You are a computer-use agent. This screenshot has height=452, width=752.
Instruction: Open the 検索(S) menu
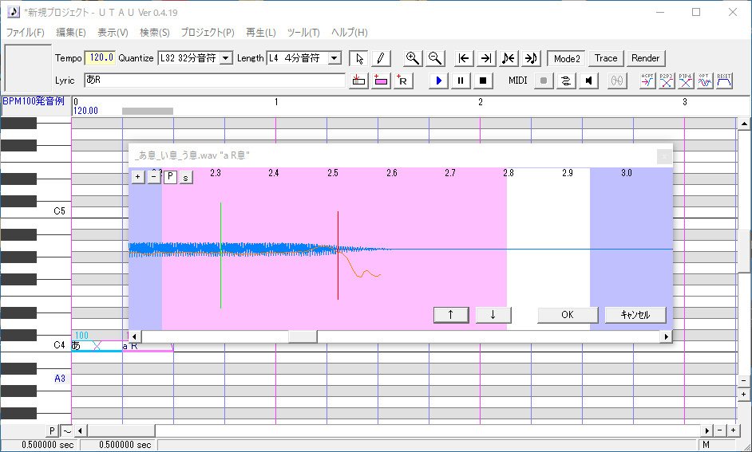click(154, 33)
